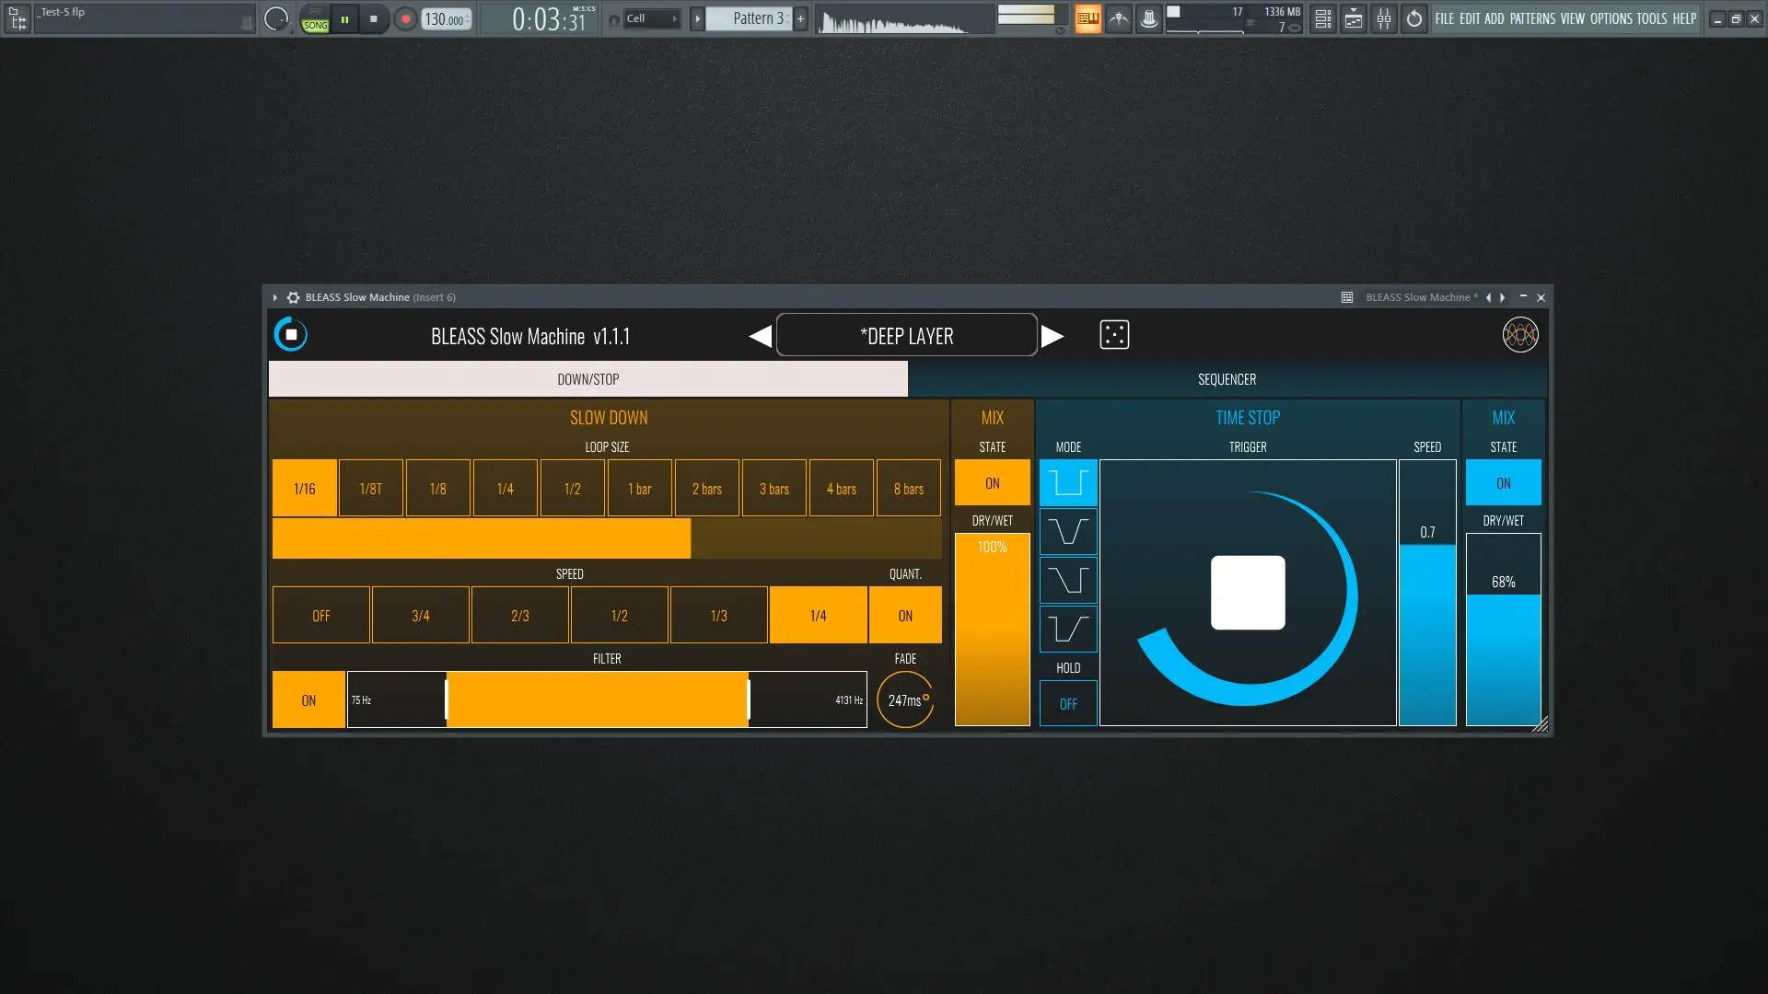Adjust the Time Stop Dry/Wet slider
1768x994 pixels.
click(1503, 630)
